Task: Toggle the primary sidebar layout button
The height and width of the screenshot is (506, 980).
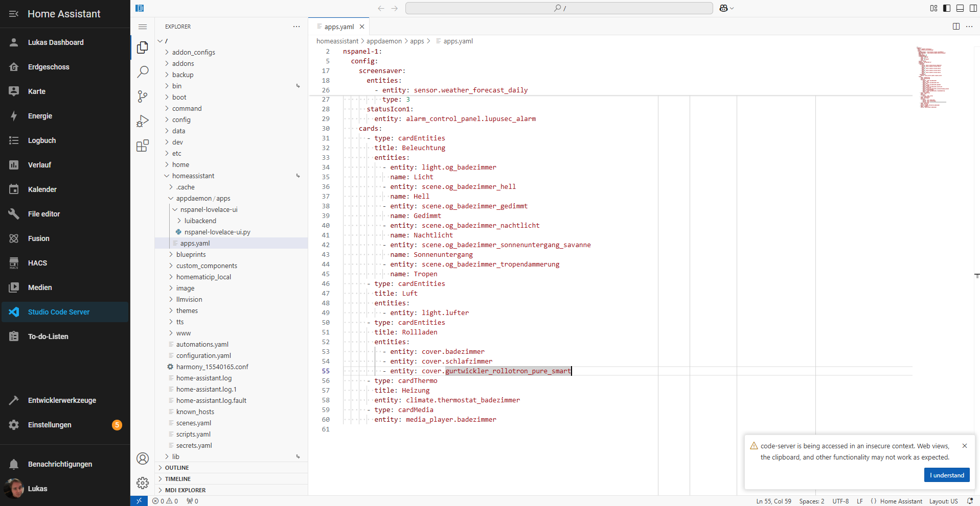Action: coord(947,8)
